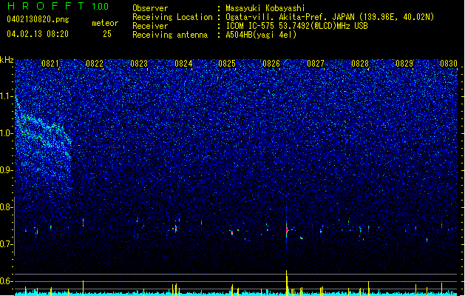Click the 0.9 kHz axis label
465x296 pixels.
(7, 170)
